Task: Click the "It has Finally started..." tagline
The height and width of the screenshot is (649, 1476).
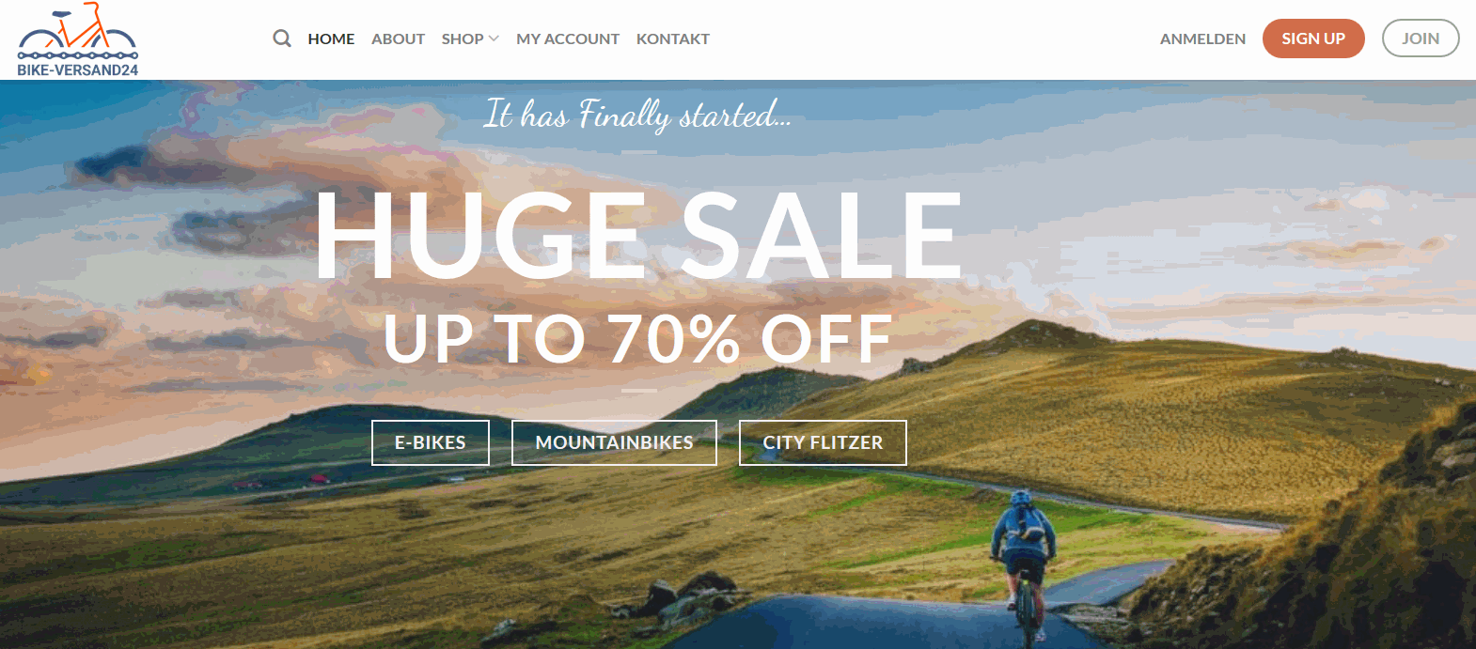Action: pyautogui.click(x=637, y=115)
